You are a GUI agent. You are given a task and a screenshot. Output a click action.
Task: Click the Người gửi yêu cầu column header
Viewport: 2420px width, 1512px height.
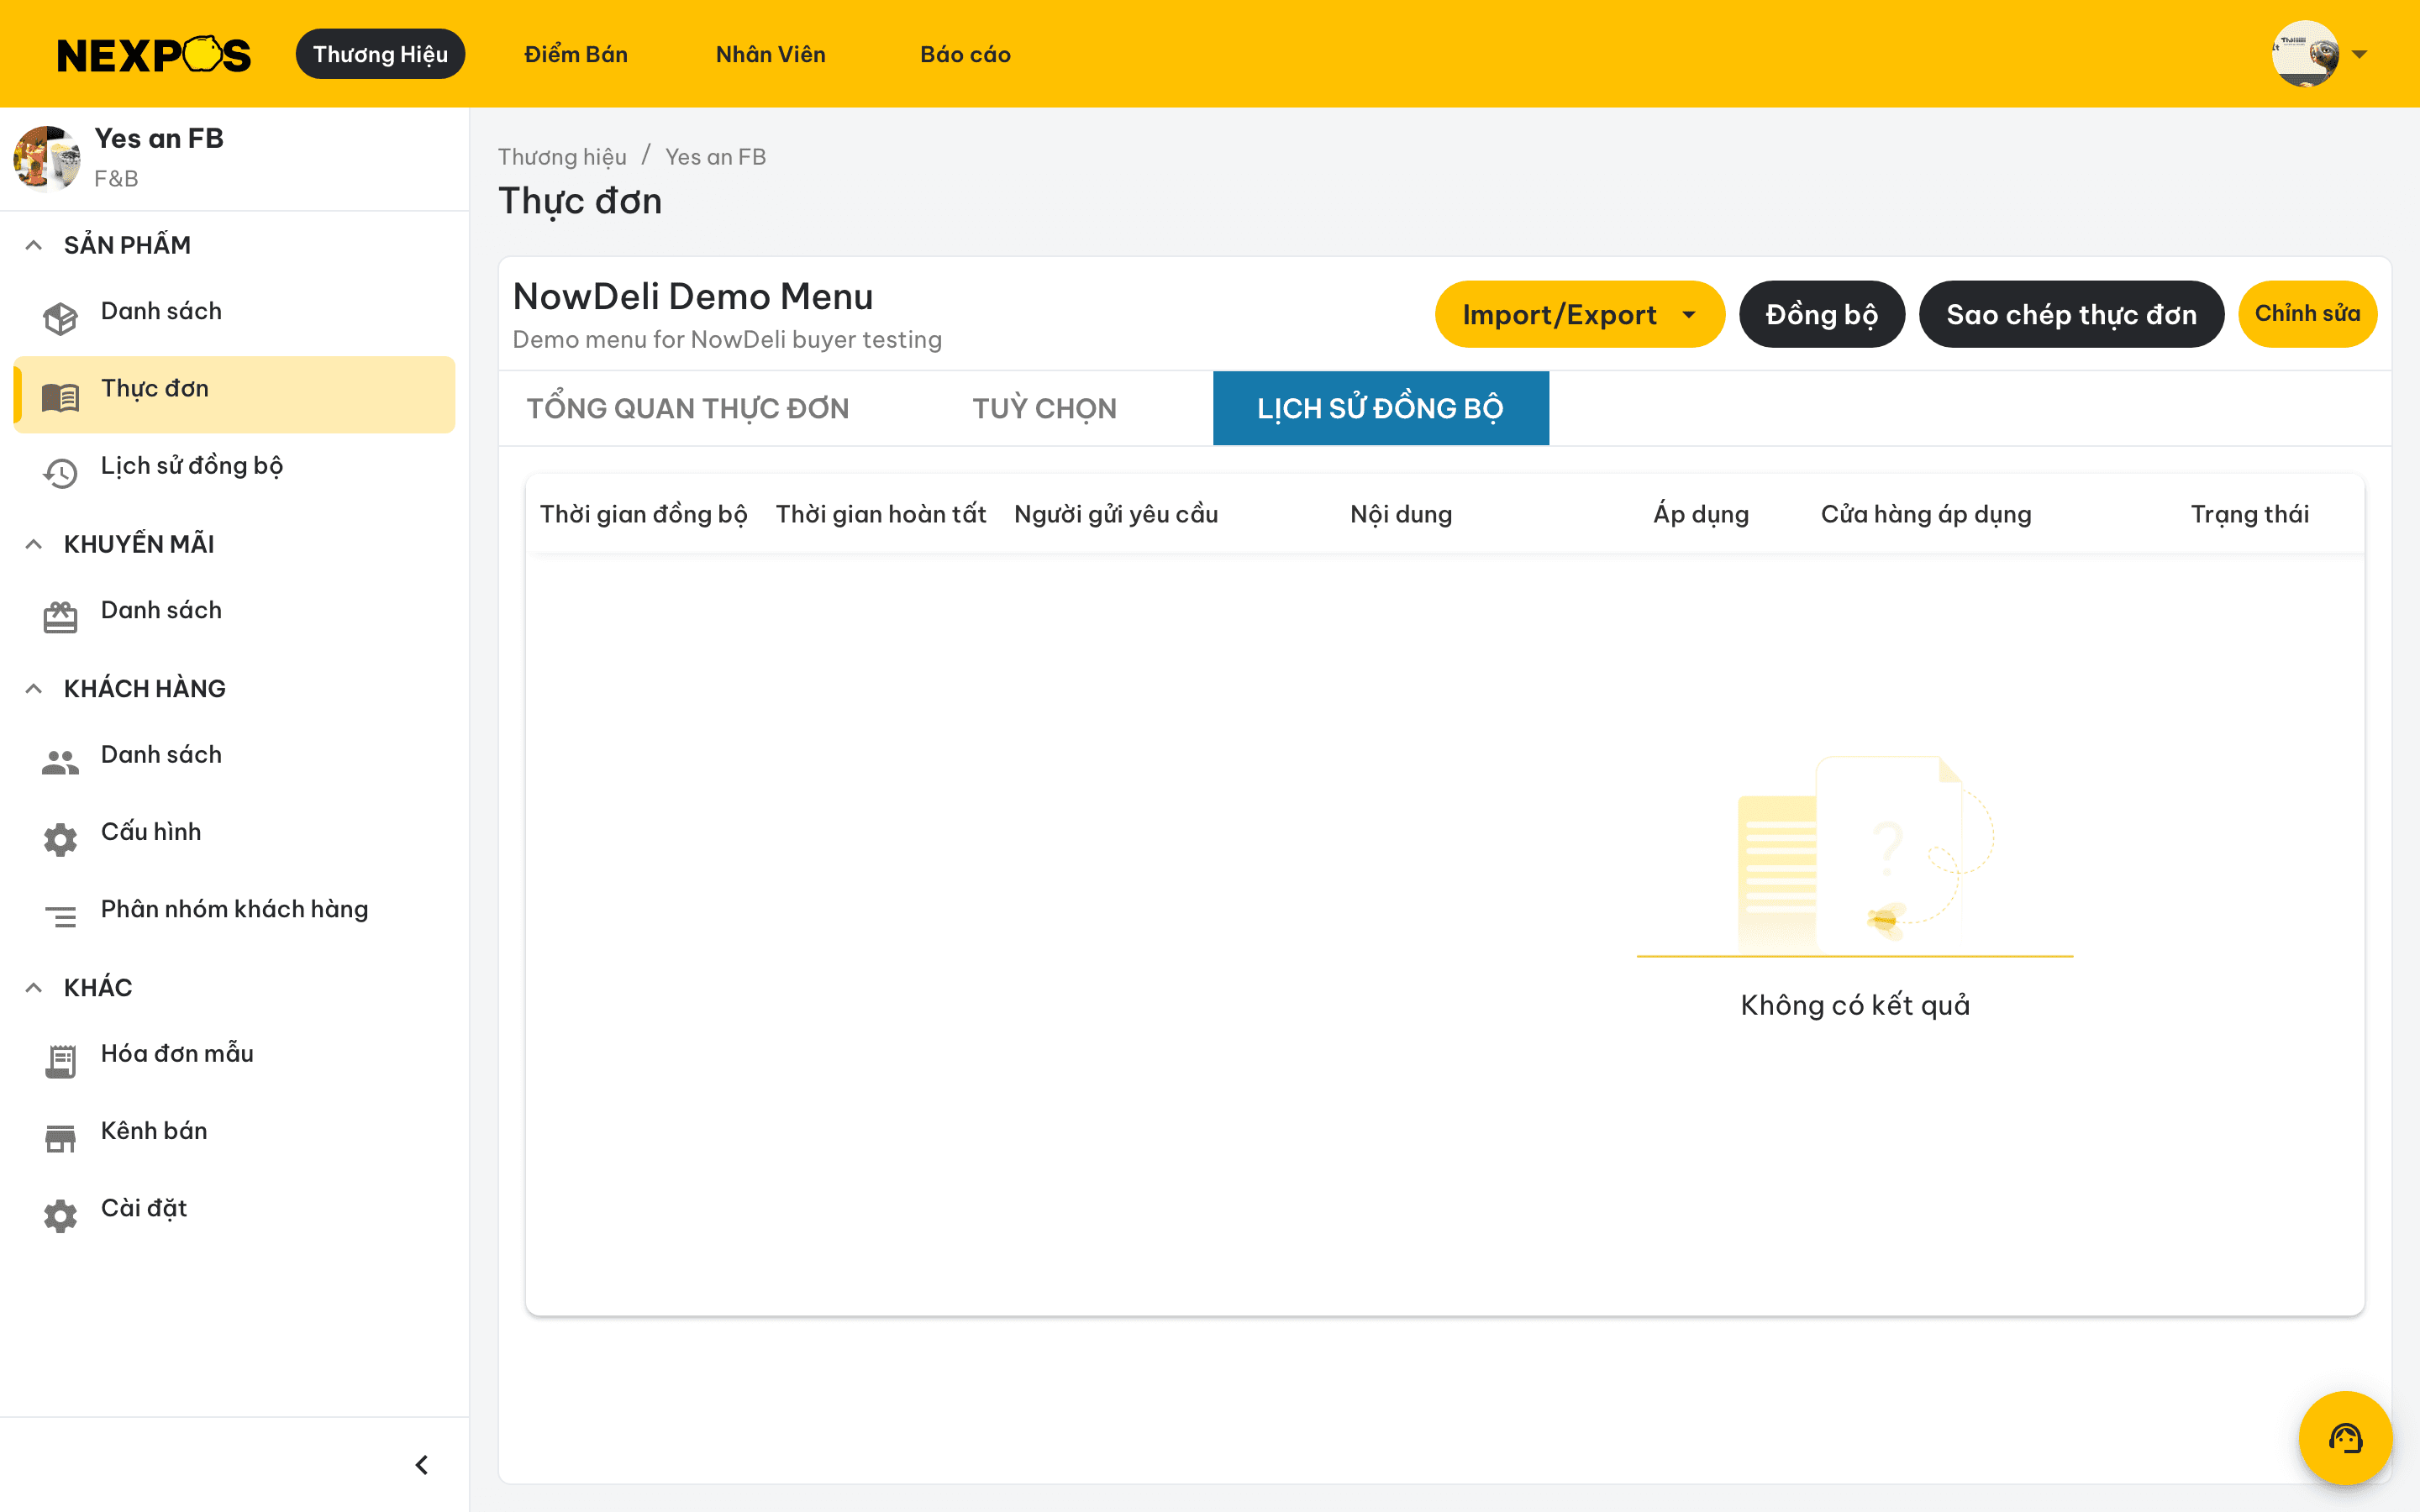[x=1116, y=514]
